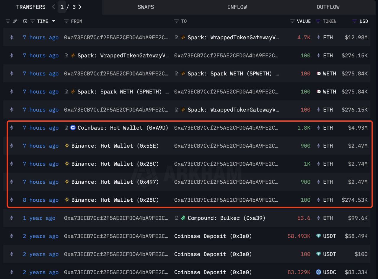Open the TIME sort dropdown arrow
Image resolution: width=378 pixels, height=279 pixels.
pyautogui.click(x=53, y=21)
